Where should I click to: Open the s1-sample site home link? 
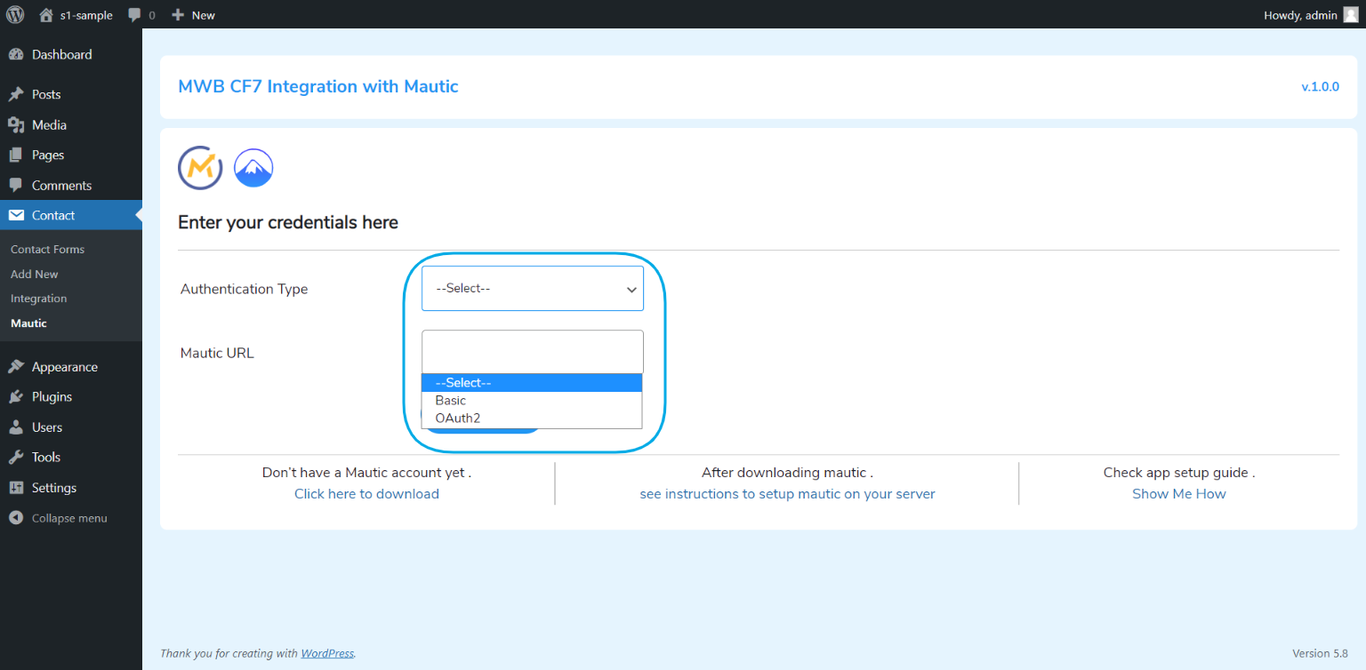tap(76, 14)
